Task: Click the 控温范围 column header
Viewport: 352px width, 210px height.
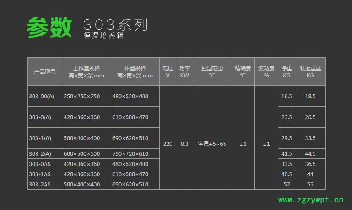Action: [212, 72]
